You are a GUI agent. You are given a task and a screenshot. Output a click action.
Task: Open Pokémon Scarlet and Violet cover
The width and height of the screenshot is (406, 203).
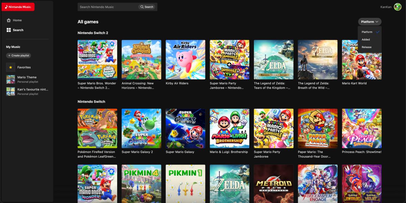tap(362, 184)
